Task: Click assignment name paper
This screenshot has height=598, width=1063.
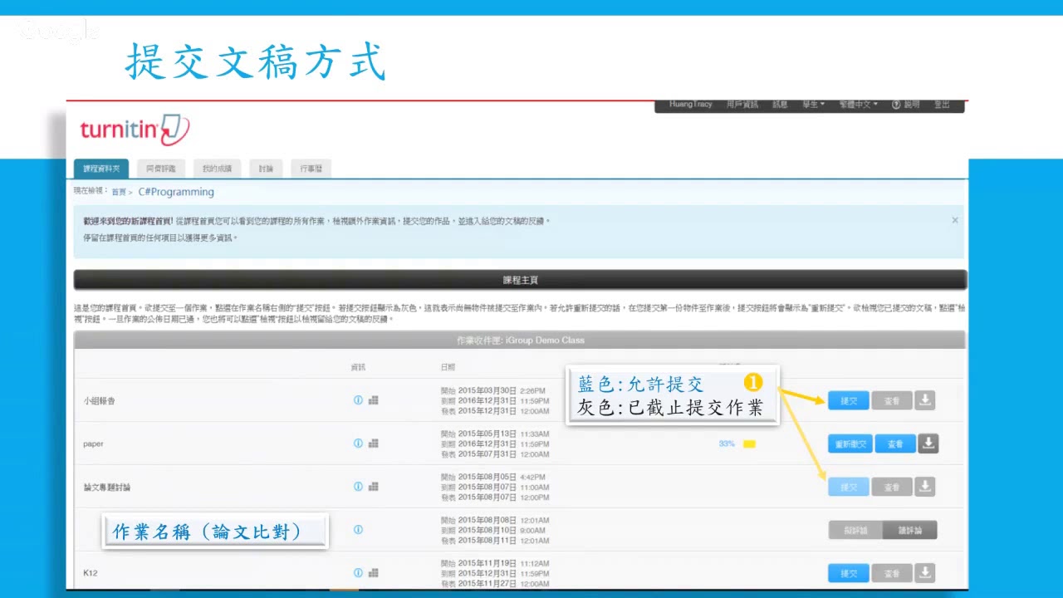Action: click(x=93, y=444)
